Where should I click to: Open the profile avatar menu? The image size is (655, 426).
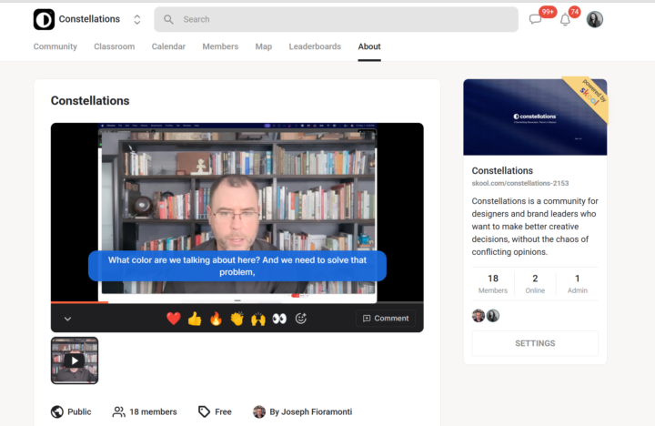594,19
